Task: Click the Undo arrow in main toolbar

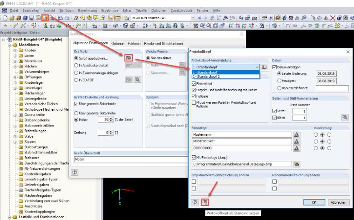Action: click(x=60, y=18)
